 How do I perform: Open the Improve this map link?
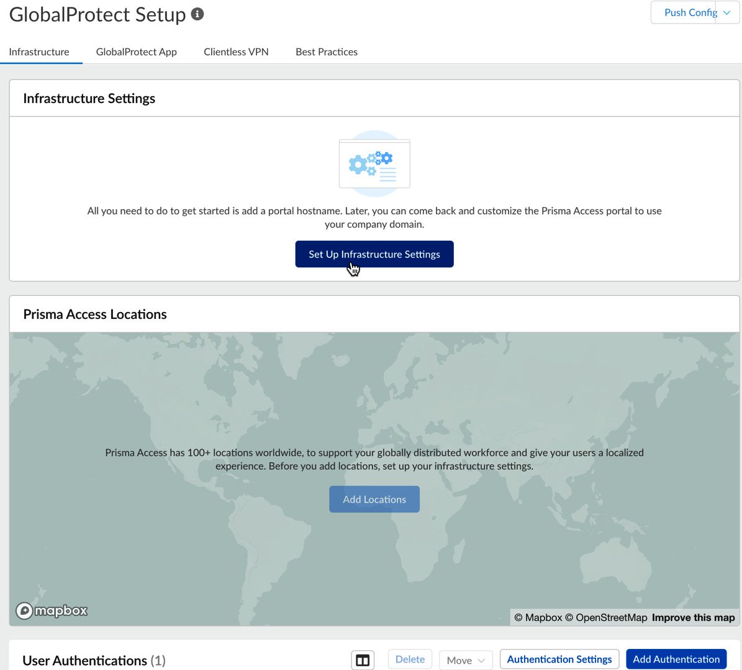pos(694,617)
